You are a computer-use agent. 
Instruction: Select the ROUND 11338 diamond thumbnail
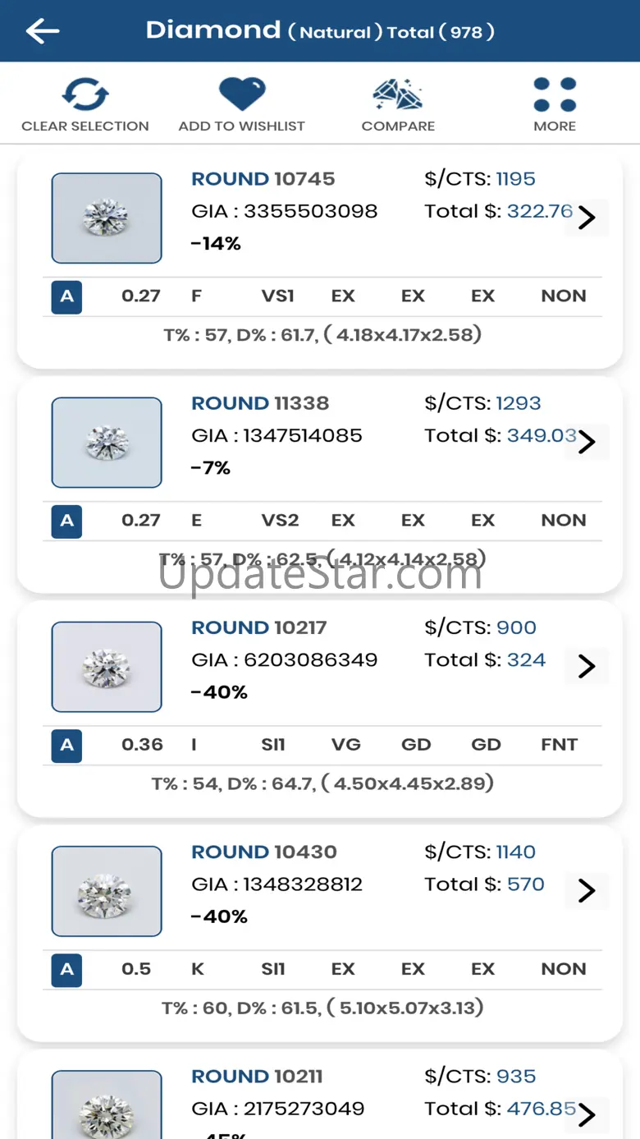pyautogui.click(x=107, y=442)
